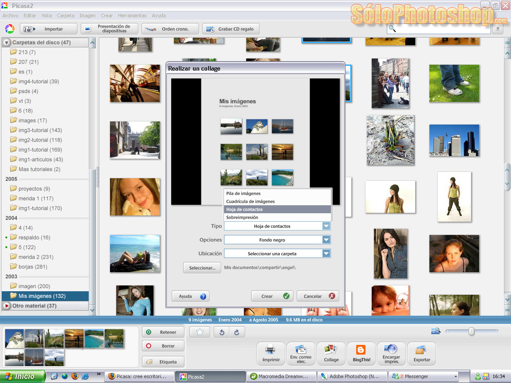Click the Imprimir printer icon
Screen dimensions: 511x383
pos(271,353)
